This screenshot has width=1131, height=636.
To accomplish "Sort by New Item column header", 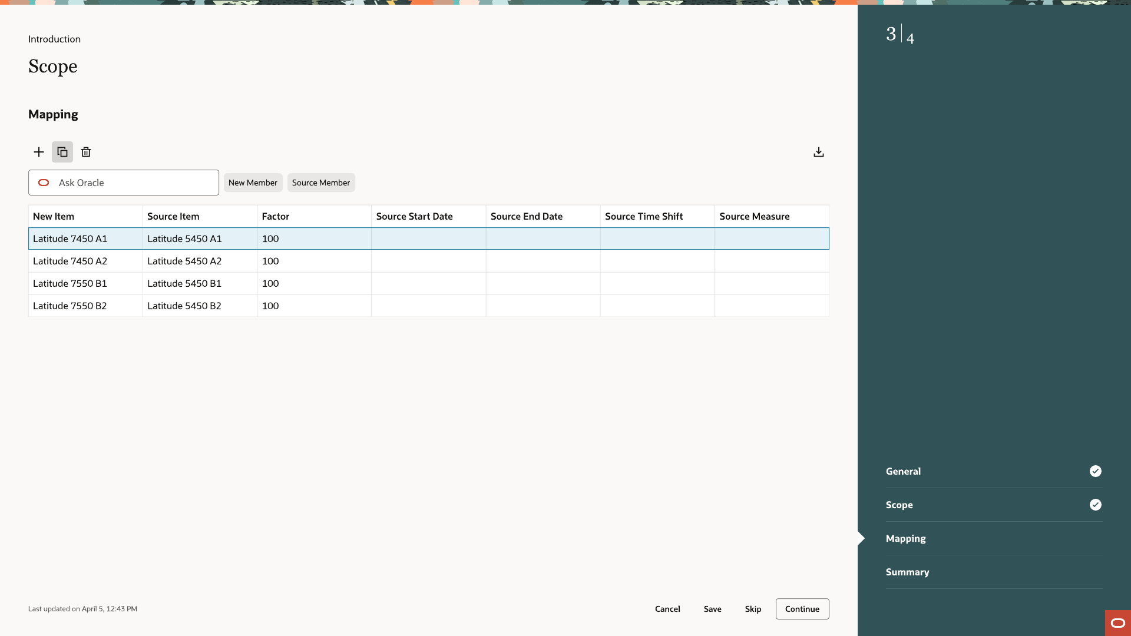I will (x=85, y=216).
